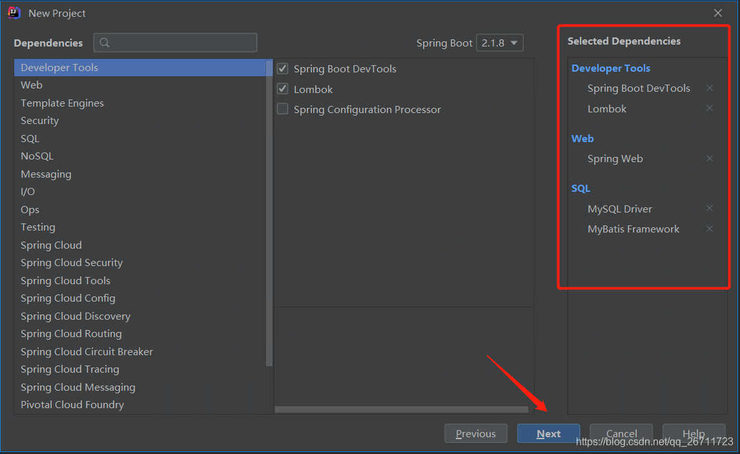Open Spring Cloud Security category
Viewport: 740px width, 454px height.
143,263
